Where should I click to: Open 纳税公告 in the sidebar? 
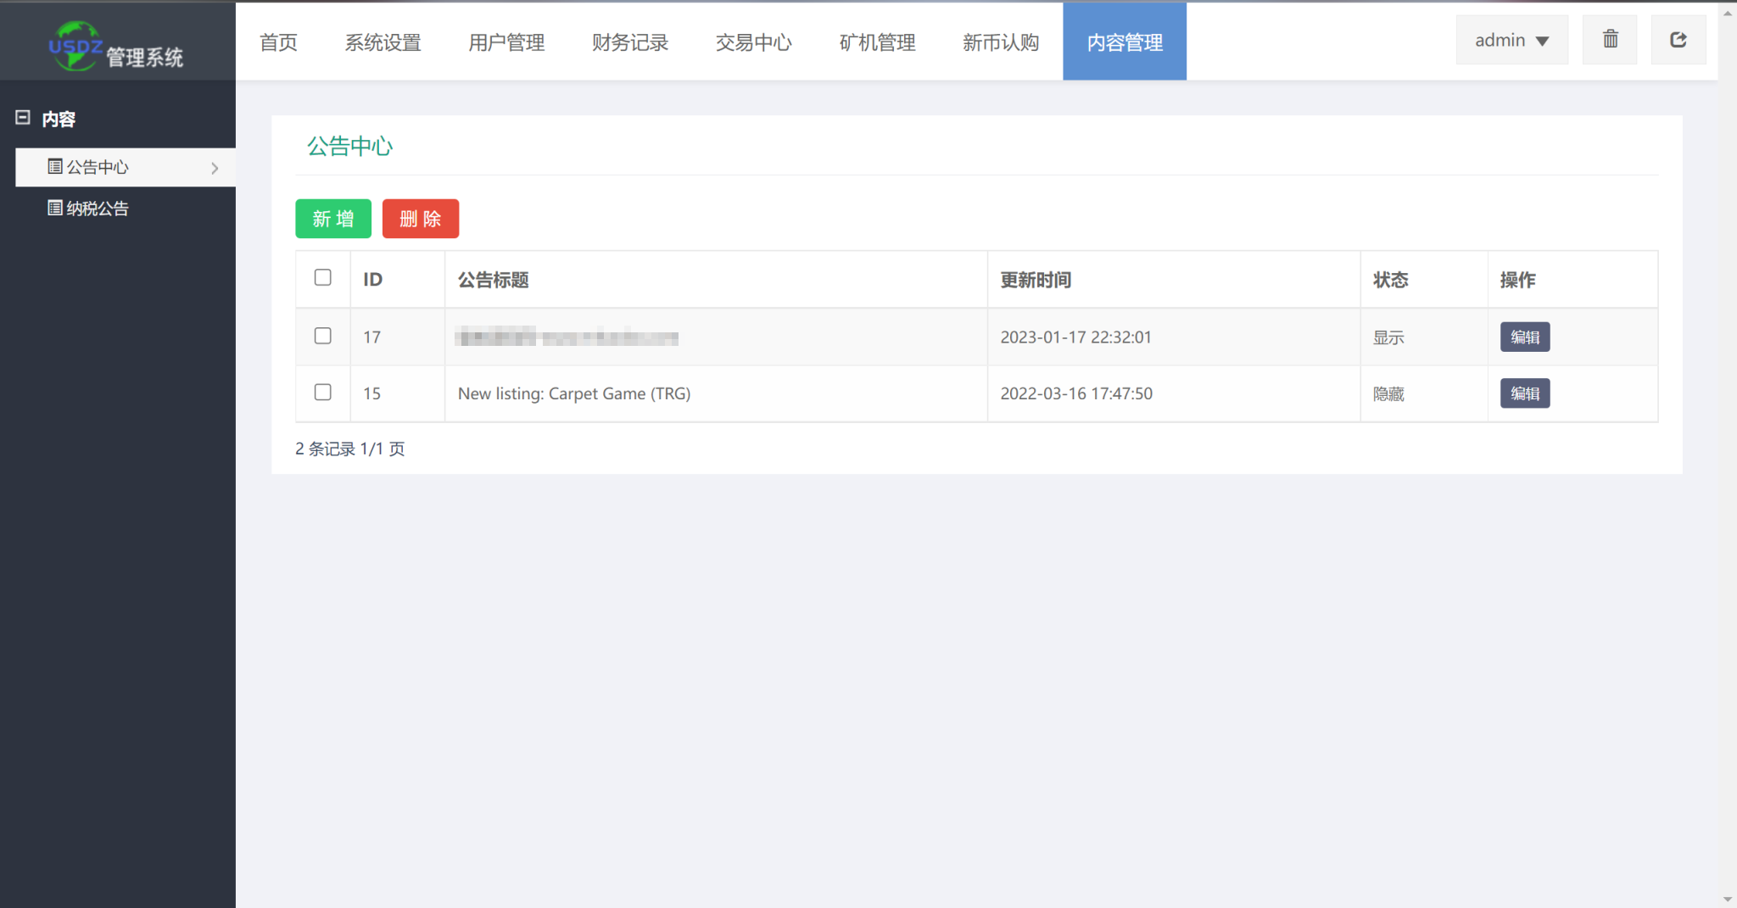pos(98,209)
